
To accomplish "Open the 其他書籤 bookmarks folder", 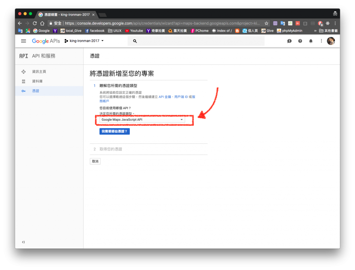I will pyautogui.click(x=328, y=31).
